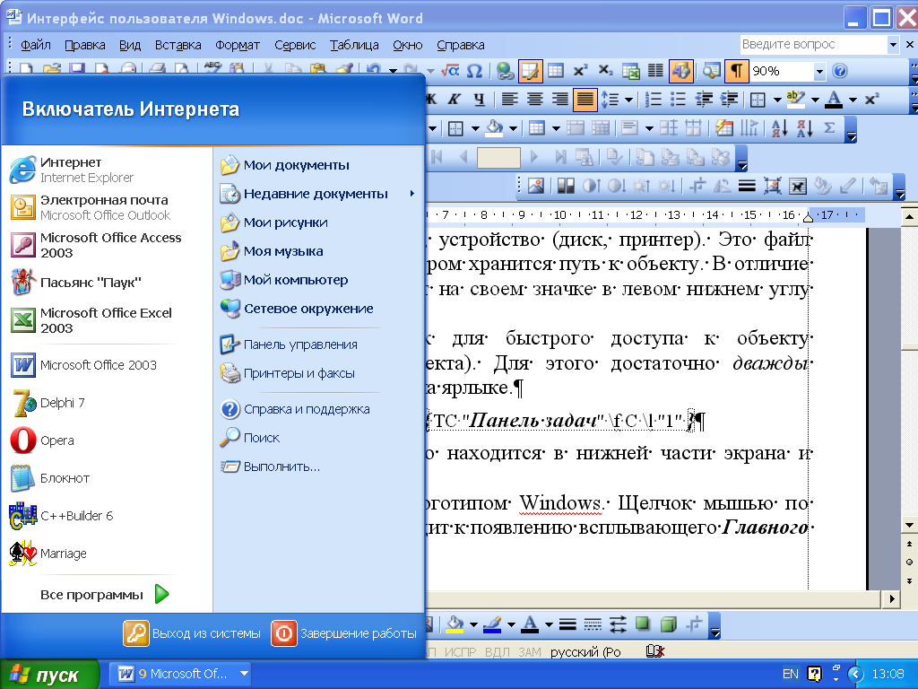Open Принтеры и факсы
The image size is (918, 689).
[318, 373]
